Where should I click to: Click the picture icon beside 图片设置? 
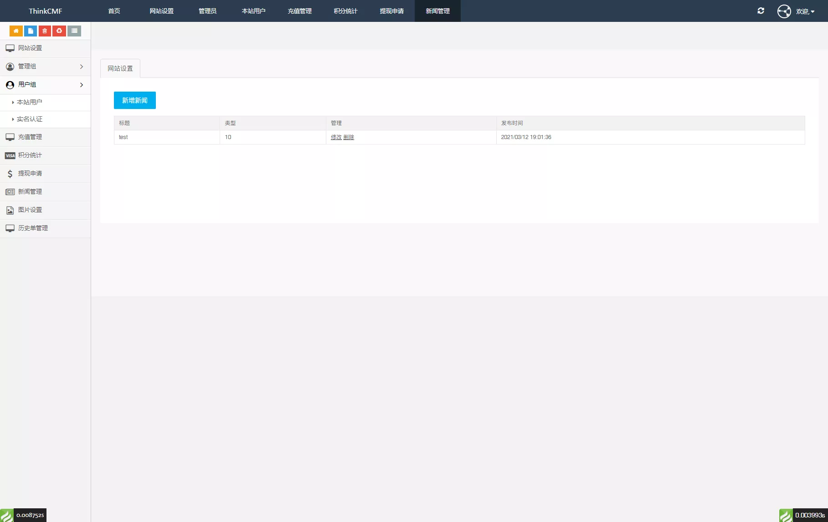pyautogui.click(x=10, y=210)
